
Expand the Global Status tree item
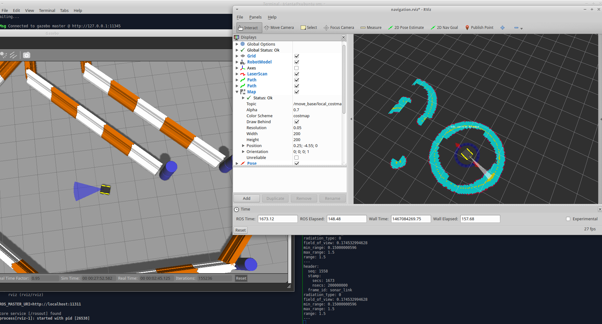coord(237,50)
